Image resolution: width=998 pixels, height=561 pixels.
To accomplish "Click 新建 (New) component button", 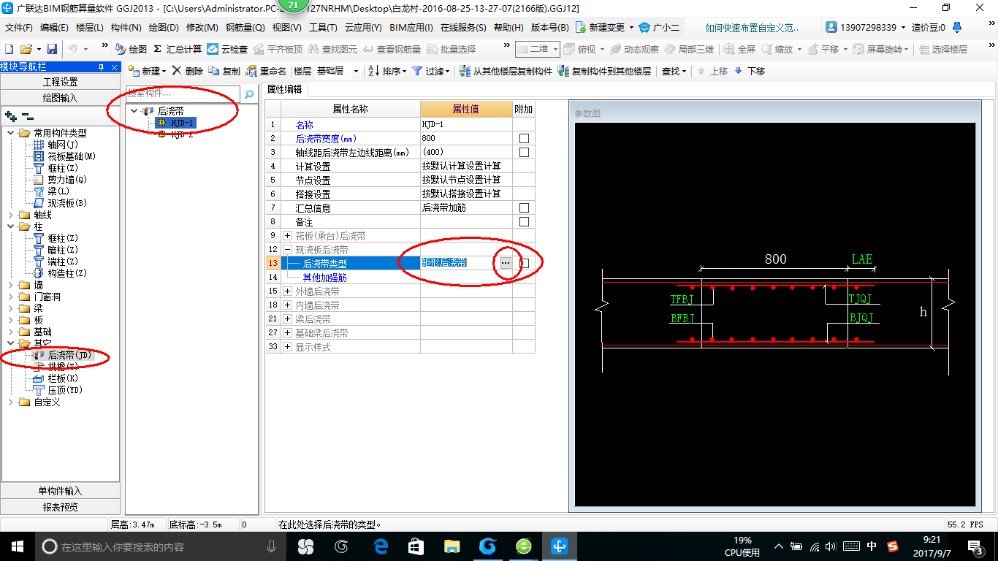I will point(146,71).
